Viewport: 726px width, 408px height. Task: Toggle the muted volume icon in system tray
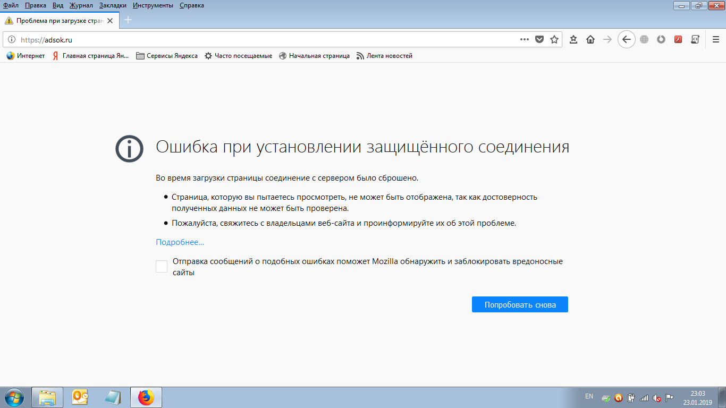coord(657,398)
